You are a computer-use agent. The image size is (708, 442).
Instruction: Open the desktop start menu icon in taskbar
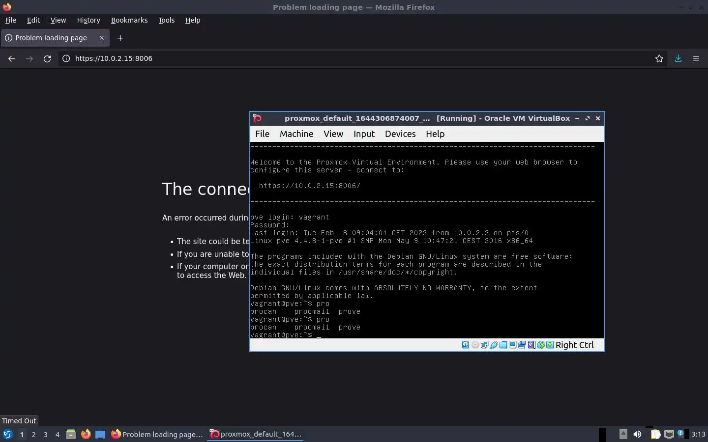7,434
